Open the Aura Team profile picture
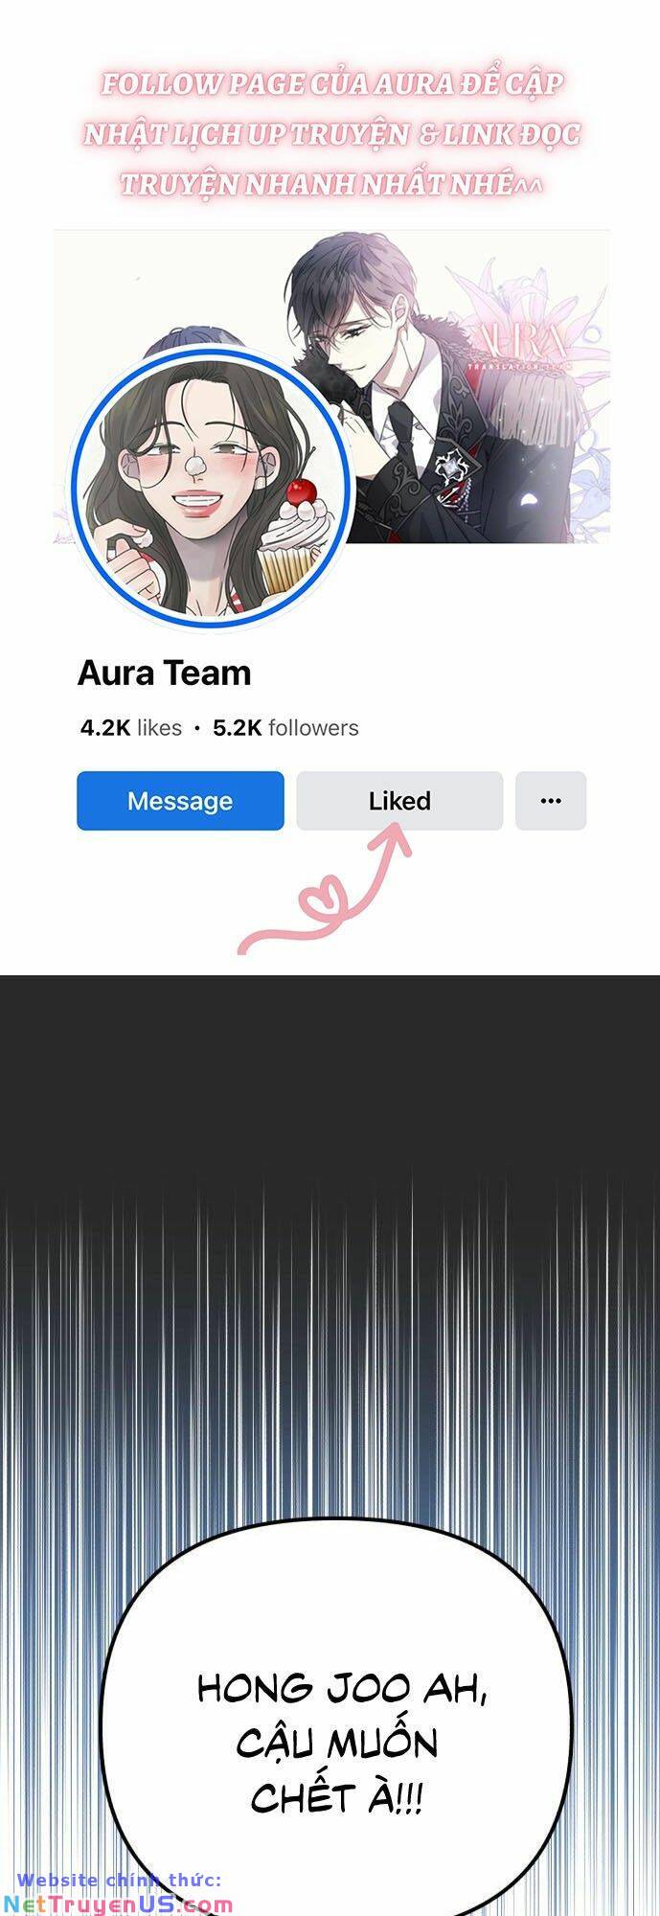The height and width of the screenshot is (1916, 660). pos(212,490)
